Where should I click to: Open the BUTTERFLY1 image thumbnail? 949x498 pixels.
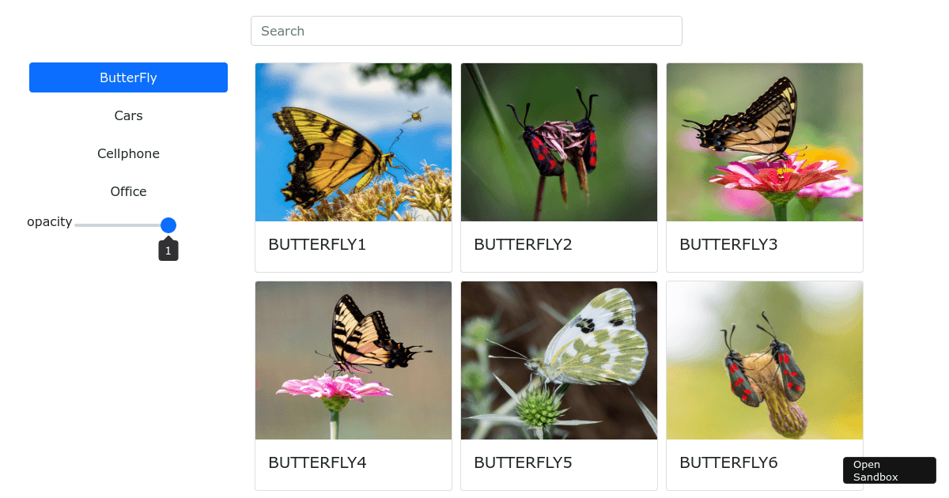[354, 142]
